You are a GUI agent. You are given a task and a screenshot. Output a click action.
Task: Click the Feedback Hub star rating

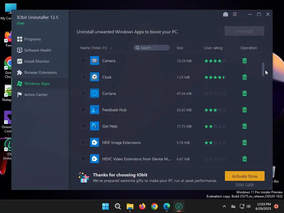pyautogui.click(x=215, y=110)
